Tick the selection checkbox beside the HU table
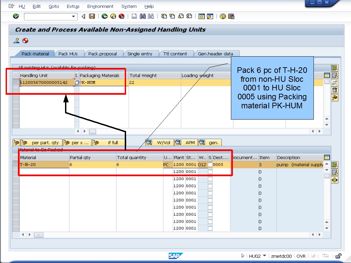 [327, 81]
